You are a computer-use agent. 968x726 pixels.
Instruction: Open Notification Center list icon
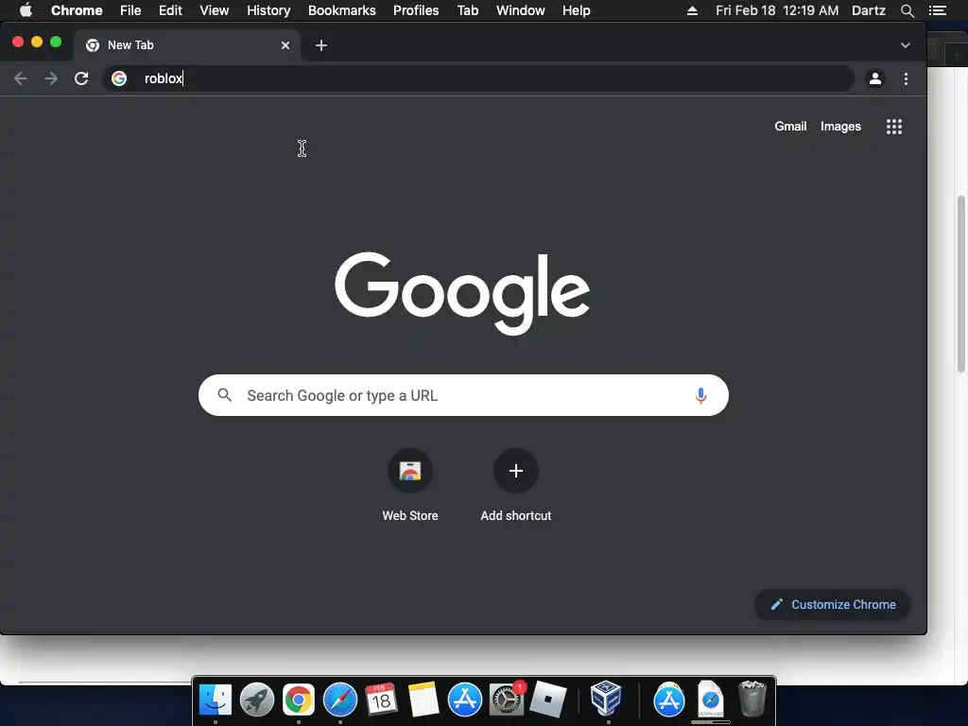click(937, 10)
